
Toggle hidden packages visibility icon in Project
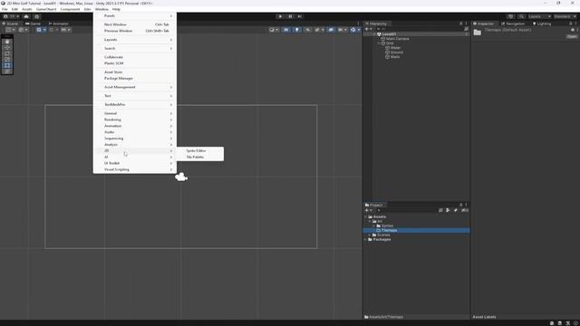[x=465, y=210]
